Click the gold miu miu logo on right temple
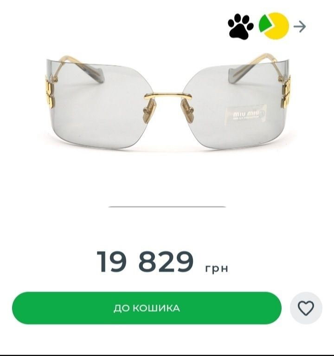Viewport: 334px width, 356px height. pos(286,92)
